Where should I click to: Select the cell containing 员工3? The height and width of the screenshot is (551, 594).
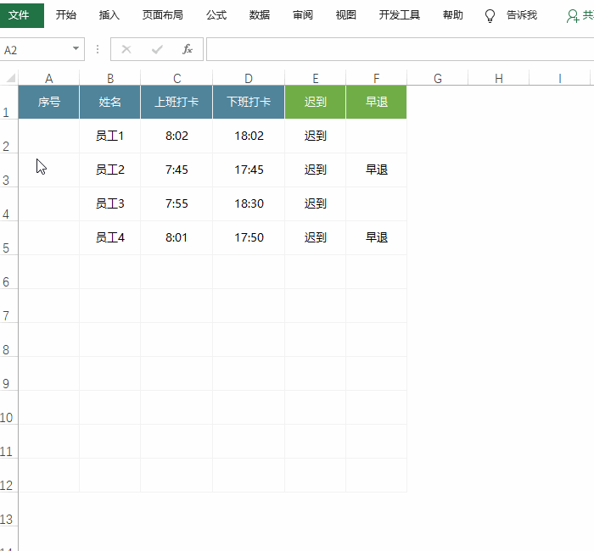pos(110,203)
